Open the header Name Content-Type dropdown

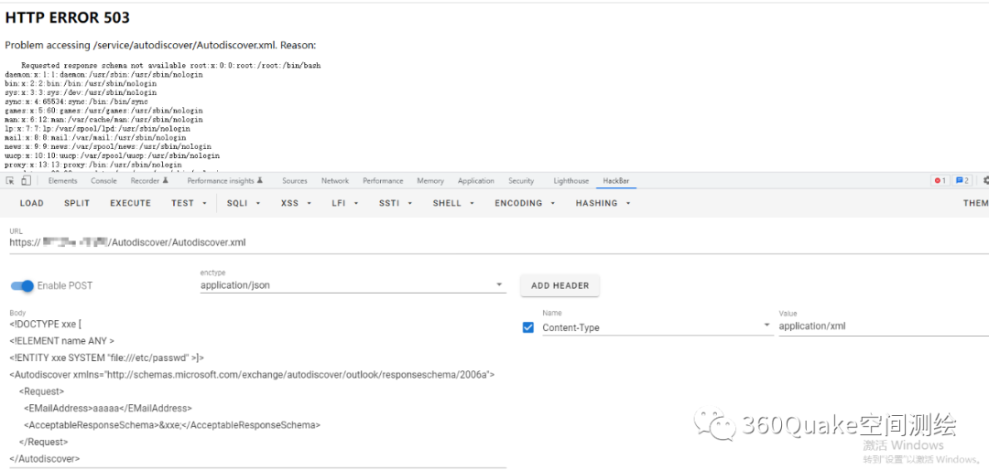(x=658, y=327)
